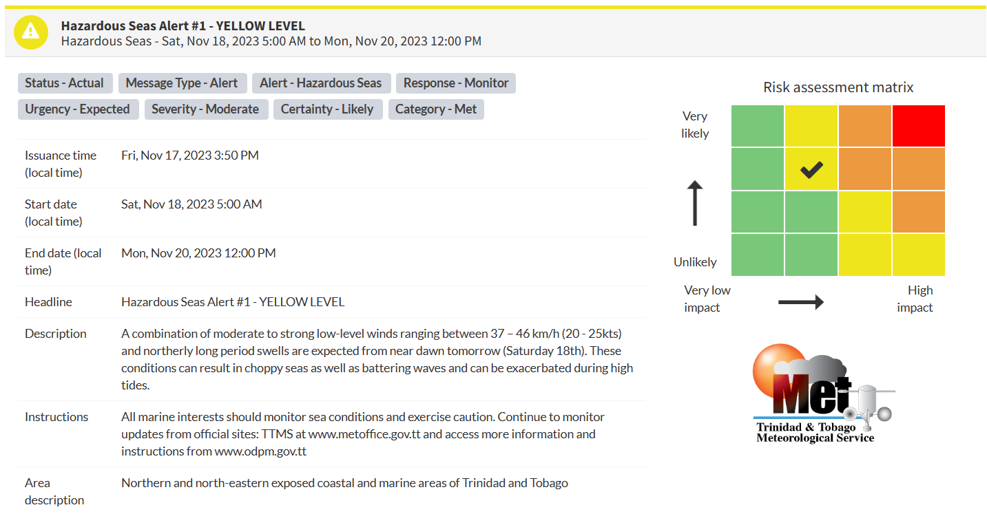Viewport: 987px width, 514px height.
Task: Open the www.metoffice.gov.tt website address
Action: [364, 434]
